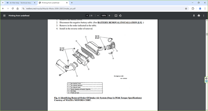Click the address bar URL
This screenshot has width=208, height=111.
51,9
